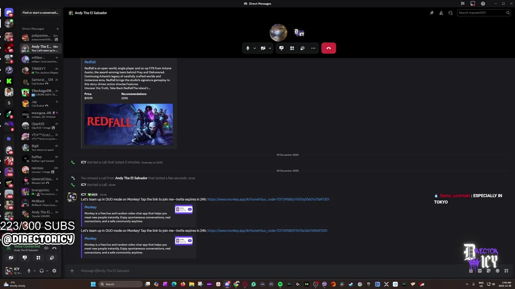The image size is (515, 289).
Task: Click Andy's avatar in the call view
Action: [x=278, y=33]
